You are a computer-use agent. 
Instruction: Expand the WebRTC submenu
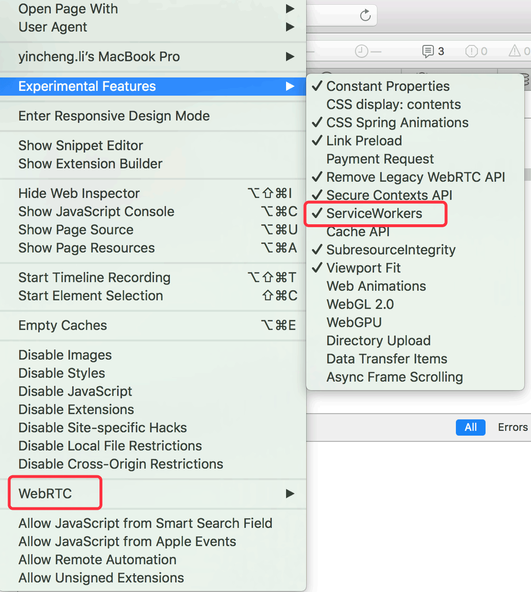tap(153, 493)
